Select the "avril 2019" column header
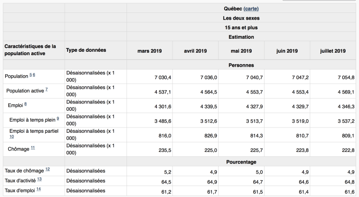Screen dimensions: 359x197 (195, 51)
